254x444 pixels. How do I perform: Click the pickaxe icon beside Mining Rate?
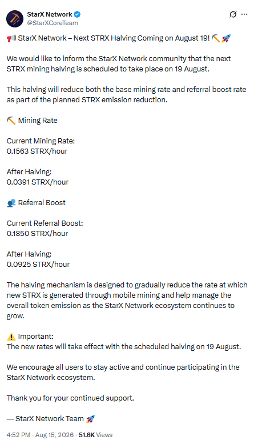coord(11,121)
